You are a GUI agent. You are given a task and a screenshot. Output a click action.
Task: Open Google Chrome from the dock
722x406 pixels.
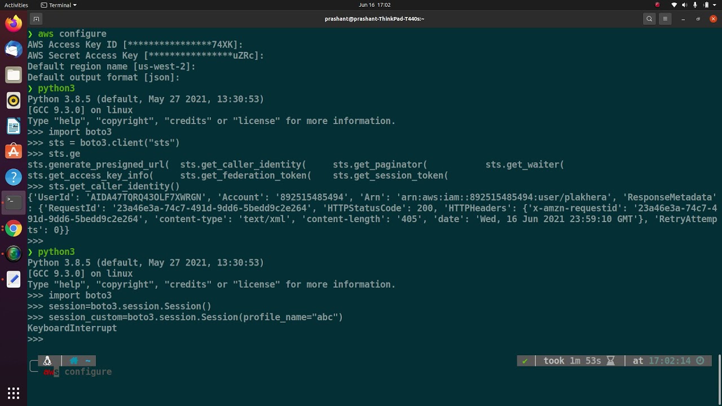click(14, 228)
